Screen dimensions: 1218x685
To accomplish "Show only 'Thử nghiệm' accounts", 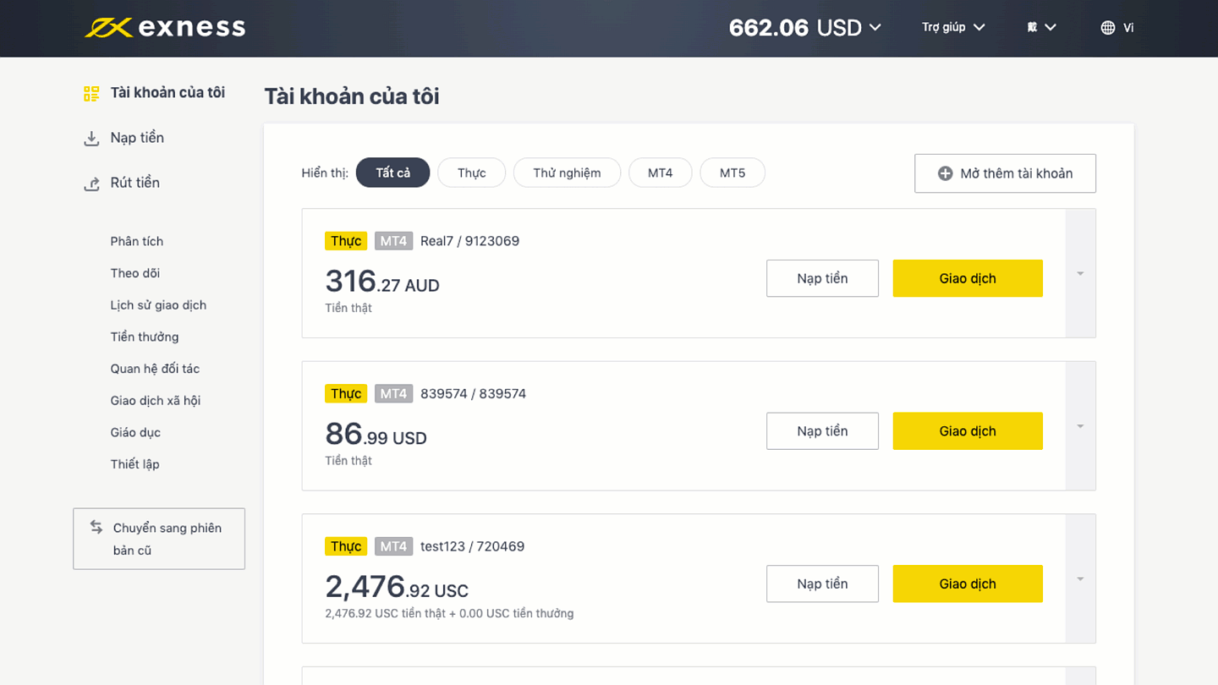I will 567,173.
